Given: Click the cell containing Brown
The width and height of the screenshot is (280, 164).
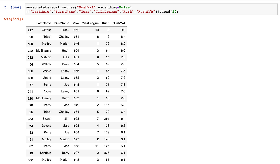Looking at the screenshot, I should click(x=47, y=119).
